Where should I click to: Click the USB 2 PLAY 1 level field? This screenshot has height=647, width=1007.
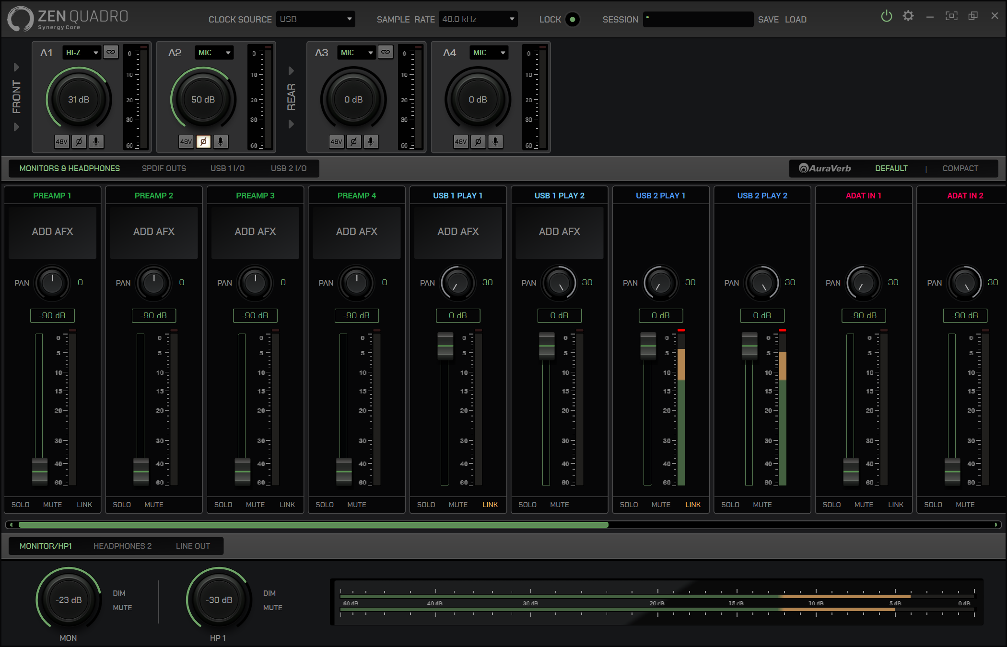tap(661, 315)
